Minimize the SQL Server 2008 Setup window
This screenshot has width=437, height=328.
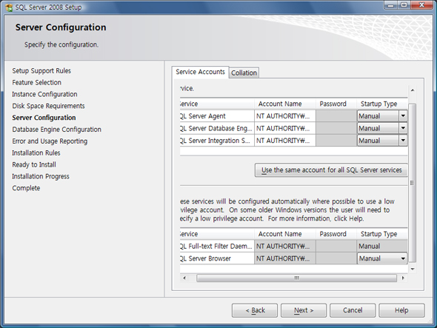point(390,5)
